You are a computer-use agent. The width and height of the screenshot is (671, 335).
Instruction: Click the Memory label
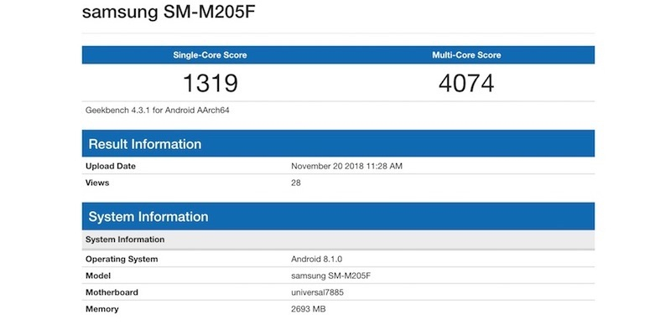101,309
